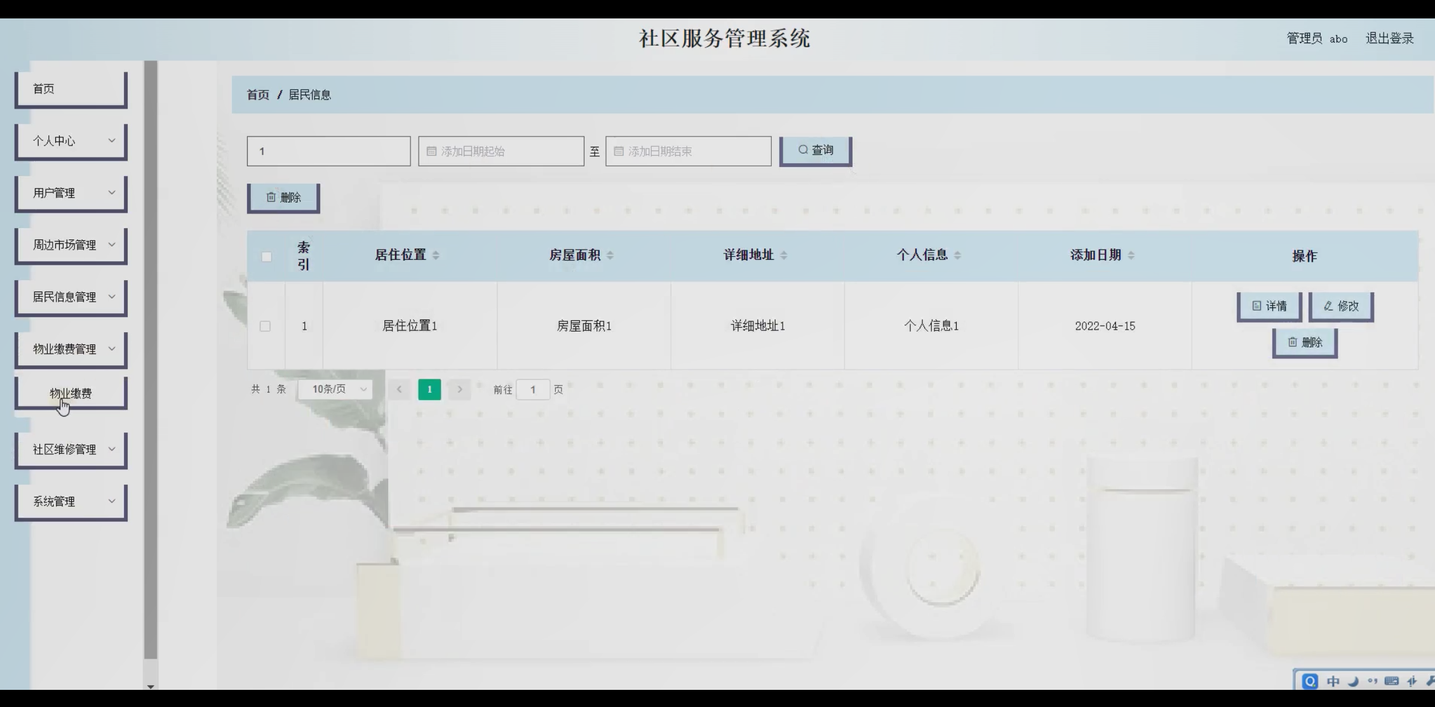Viewport: 1435px width, 707px height.
Task: Open row details via 详情 button
Action: click(x=1269, y=306)
